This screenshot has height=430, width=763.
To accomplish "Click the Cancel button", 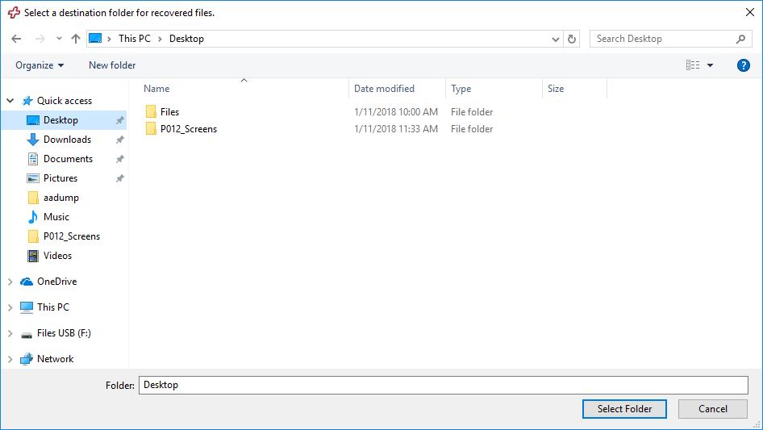I will 712,409.
